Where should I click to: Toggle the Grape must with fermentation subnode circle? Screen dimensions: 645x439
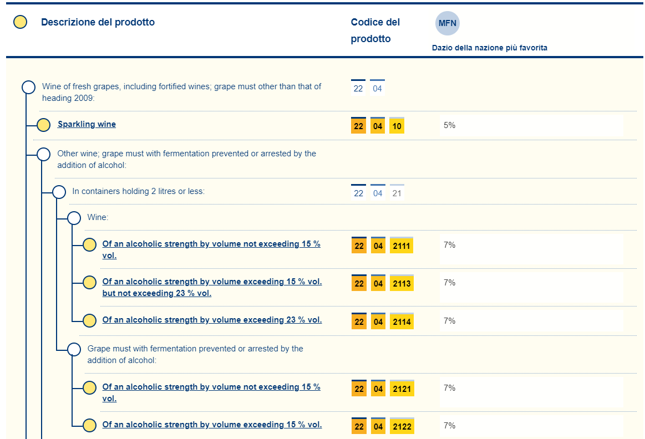74,349
